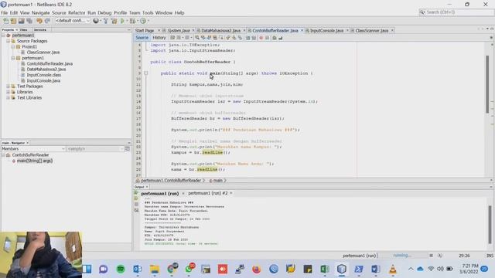Screen dimensions: 495x278
Task: Switch to pertemuan1 (run) #2 output tab
Action: (x=208, y=193)
